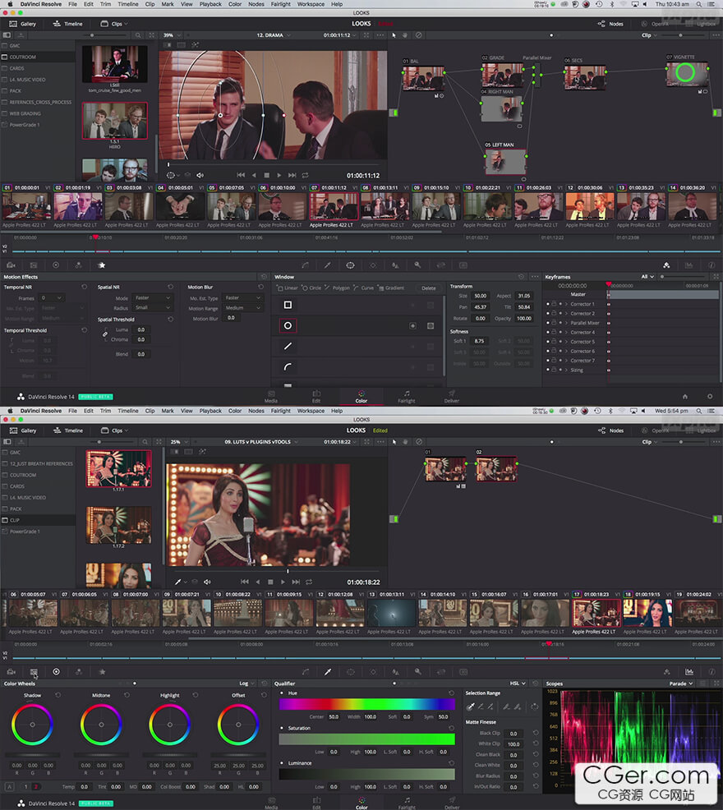Image resolution: width=723 pixels, height=810 pixels.
Task: Open RGB Mixer palette in upper window
Action: (x=79, y=265)
